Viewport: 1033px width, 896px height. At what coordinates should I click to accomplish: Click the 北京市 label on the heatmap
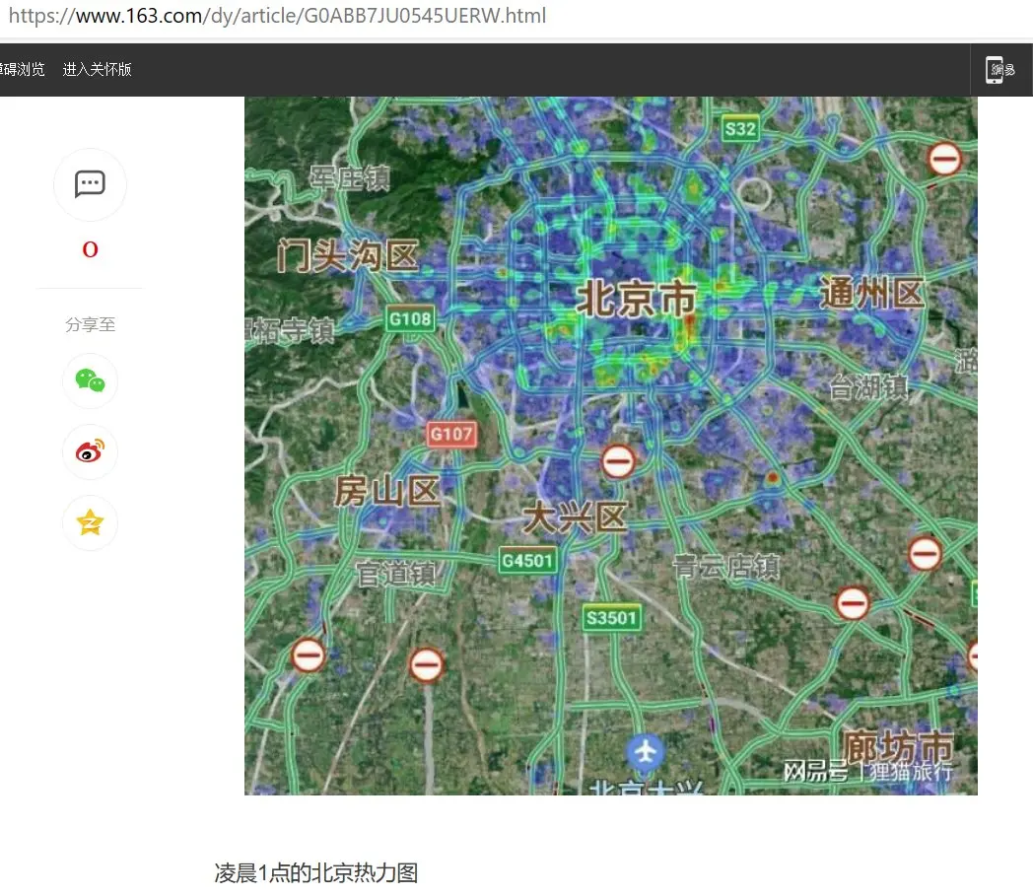pos(635,299)
